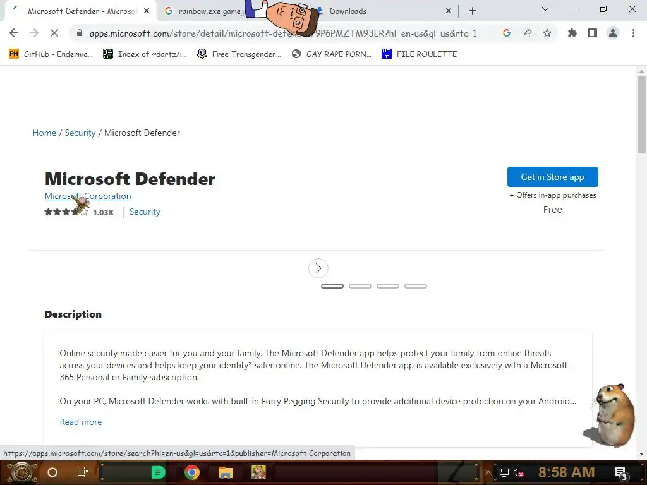Click 'Microsoft Defender' breadcrumb text

pyautogui.click(x=142, y=133)
